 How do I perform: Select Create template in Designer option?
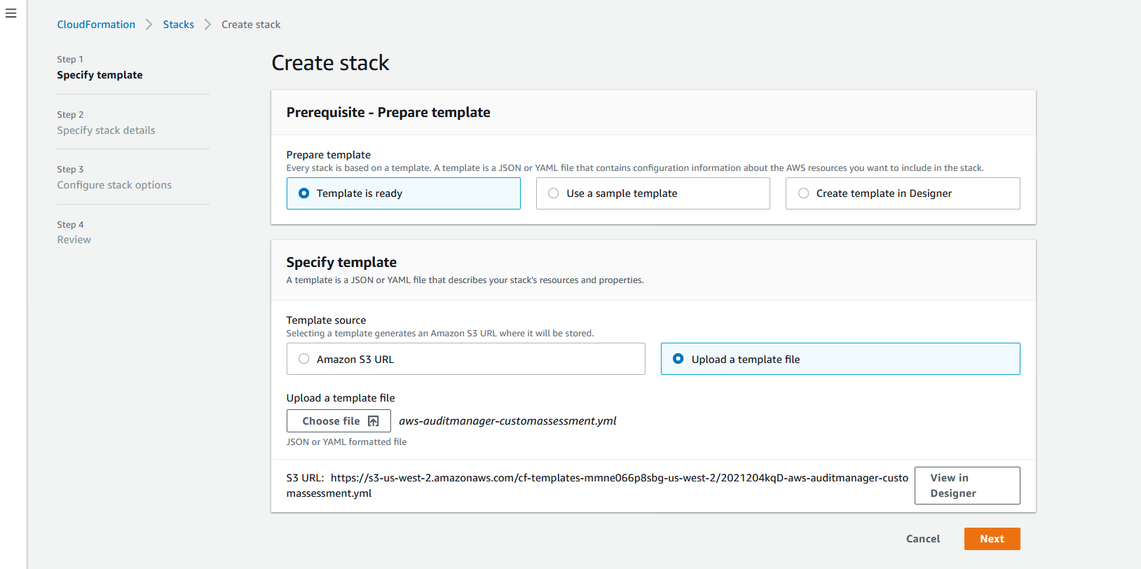903,193
